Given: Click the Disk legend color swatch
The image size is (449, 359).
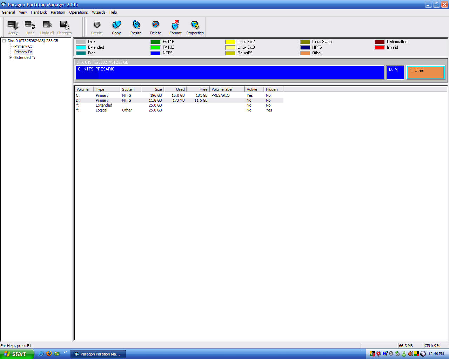Looking at the screenshot, I should [x=81, y=42].
